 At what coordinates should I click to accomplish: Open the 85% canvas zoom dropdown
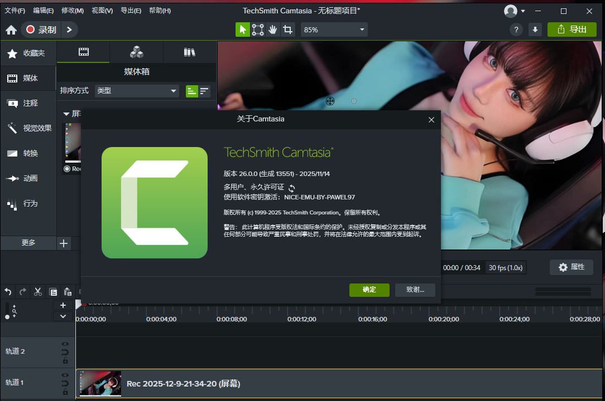[334, 30]
